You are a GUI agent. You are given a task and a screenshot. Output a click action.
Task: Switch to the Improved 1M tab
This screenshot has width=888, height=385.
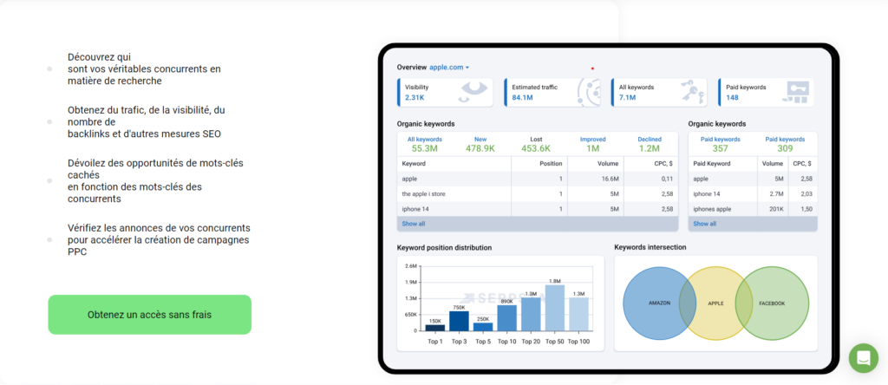click(x=592, y=144)
